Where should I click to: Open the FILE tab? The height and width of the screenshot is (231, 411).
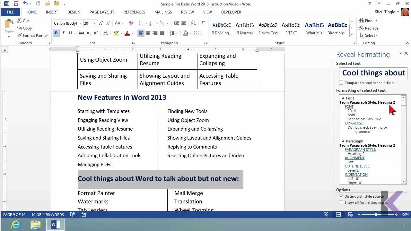coord(10,12)
